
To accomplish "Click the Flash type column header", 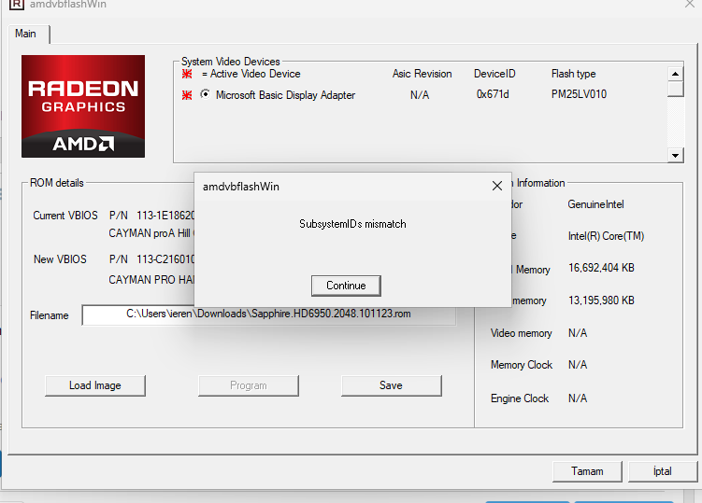I will pos(574,74).
